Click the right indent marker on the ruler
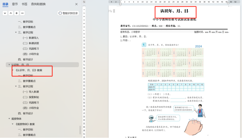The width and height of the screenshot is (242, 138). (x=228, y=3)
